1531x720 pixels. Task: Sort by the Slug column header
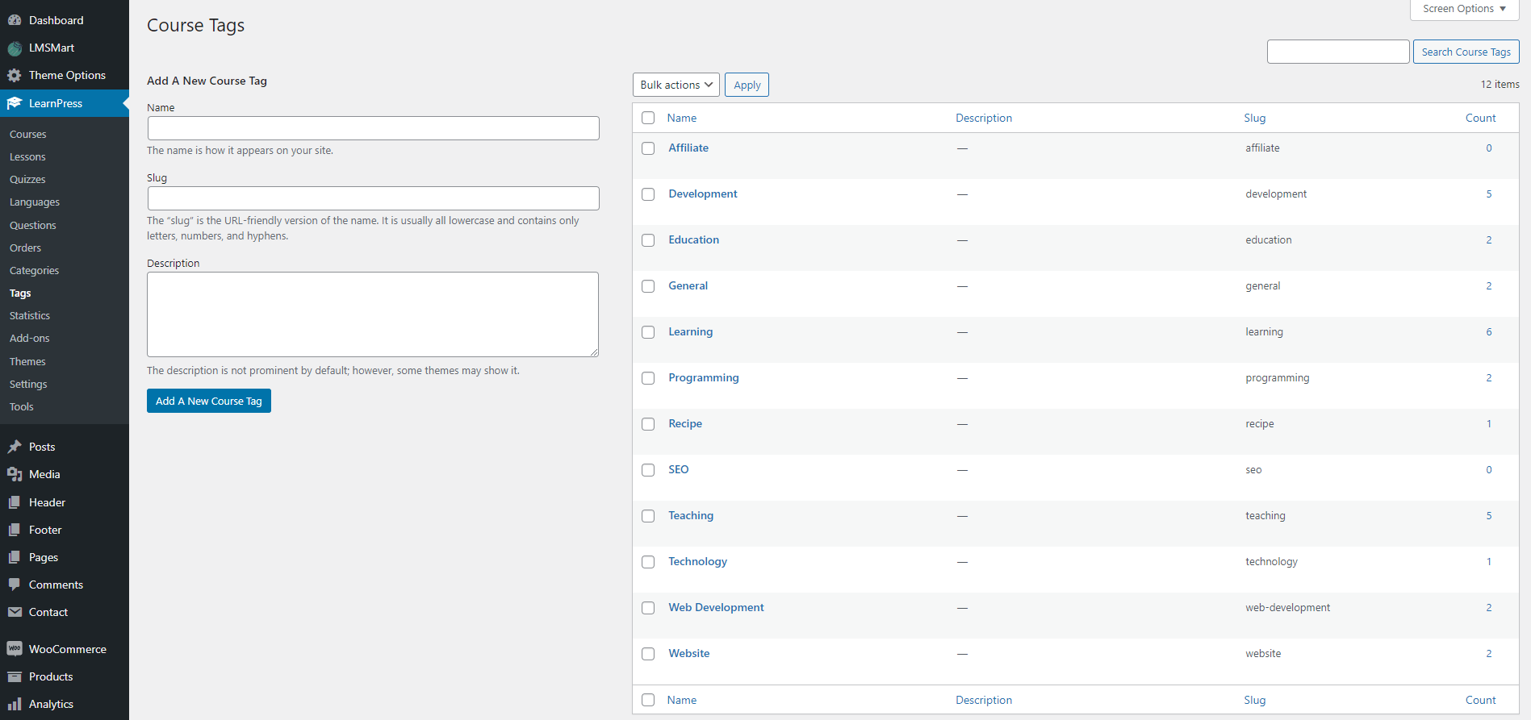point(1255,118)
